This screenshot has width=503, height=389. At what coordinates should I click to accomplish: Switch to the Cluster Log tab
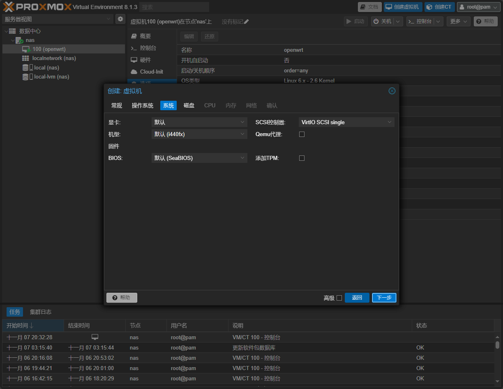41,312
